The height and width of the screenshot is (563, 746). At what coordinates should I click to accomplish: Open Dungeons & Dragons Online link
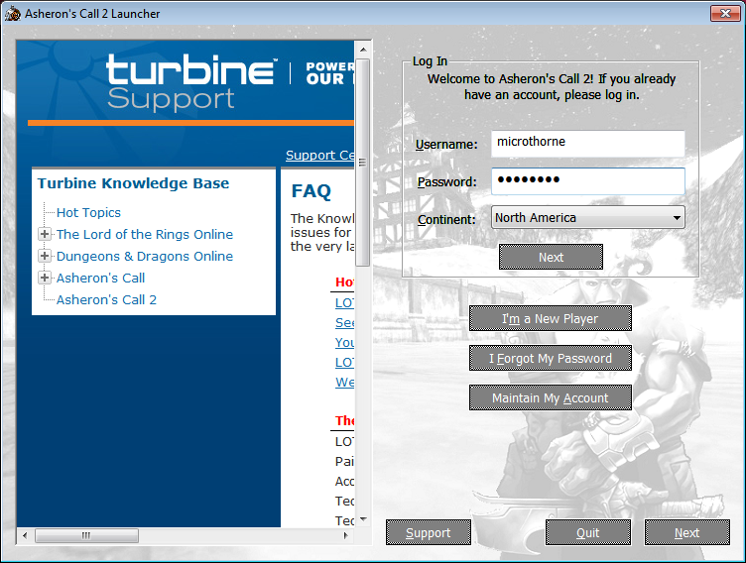tap(145, 257)
